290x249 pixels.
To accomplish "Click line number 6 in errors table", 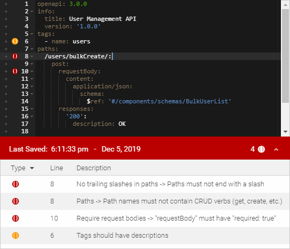I will pos(52,236).
